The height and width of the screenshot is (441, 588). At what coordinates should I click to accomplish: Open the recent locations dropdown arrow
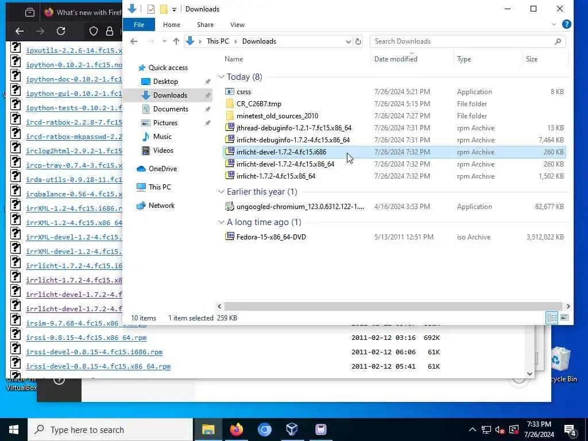click(164, 41)
